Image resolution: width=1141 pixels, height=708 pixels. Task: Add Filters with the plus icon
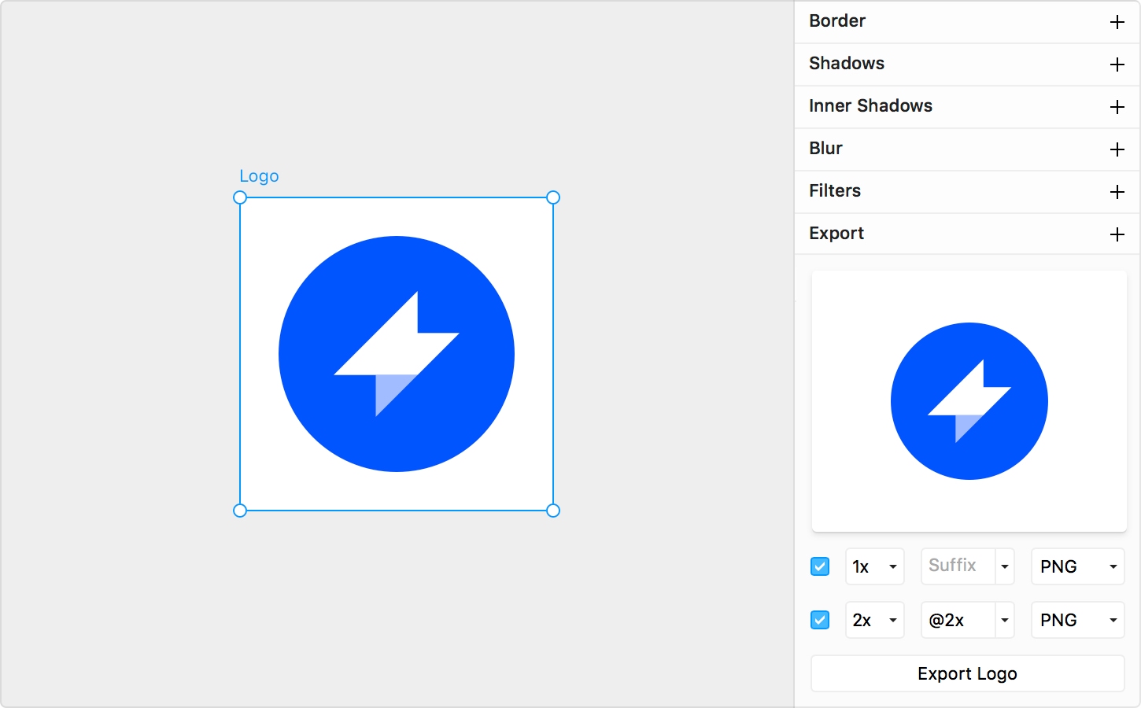pos(1117,192)
